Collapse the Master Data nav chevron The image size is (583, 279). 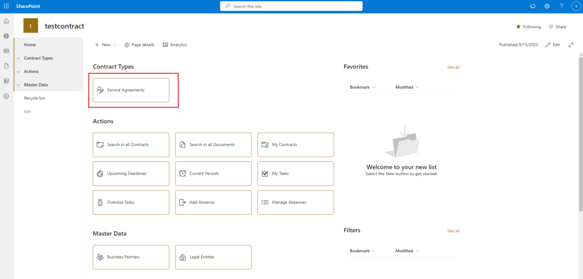click(18, 85)
